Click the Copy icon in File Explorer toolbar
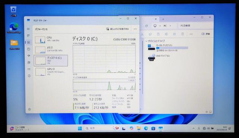This screenshot has width=239, height=138. point(150,34)
